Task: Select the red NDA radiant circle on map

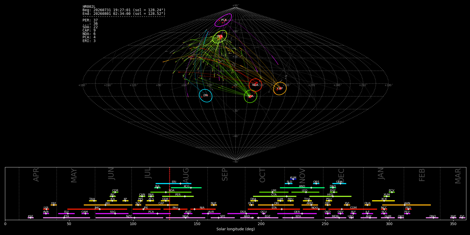Action: [255, 85]
